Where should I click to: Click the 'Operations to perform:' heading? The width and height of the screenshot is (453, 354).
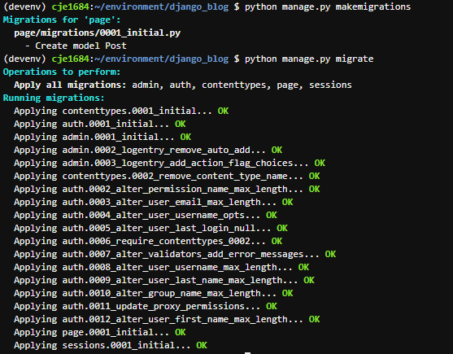click(62, 72)
